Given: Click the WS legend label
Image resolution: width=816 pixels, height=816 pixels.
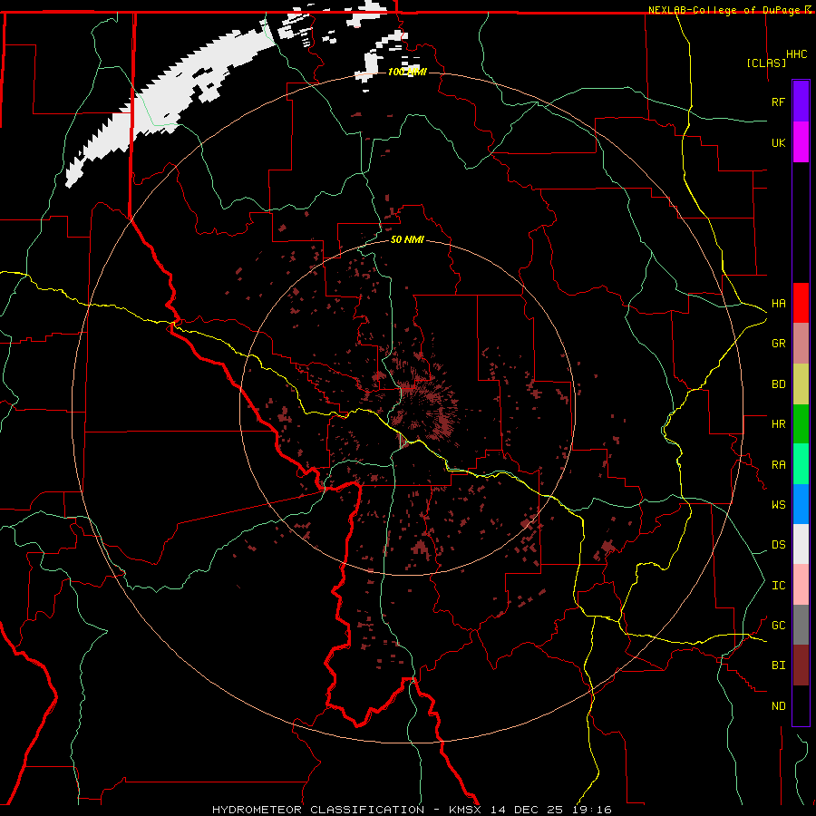Looking at the screenshot, I should (x=778, y=505).
